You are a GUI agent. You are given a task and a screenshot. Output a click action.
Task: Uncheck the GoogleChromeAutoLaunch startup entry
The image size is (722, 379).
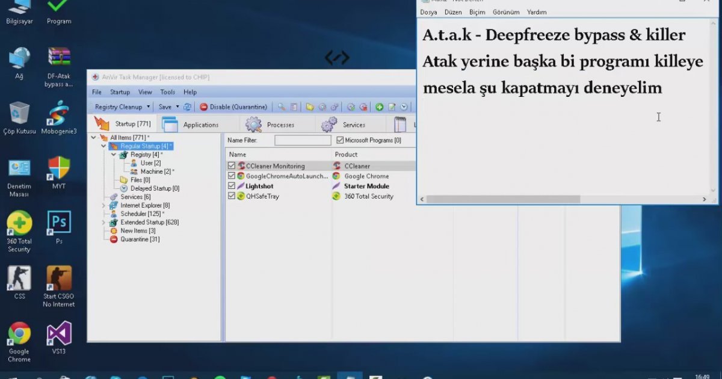pos(232,176)
